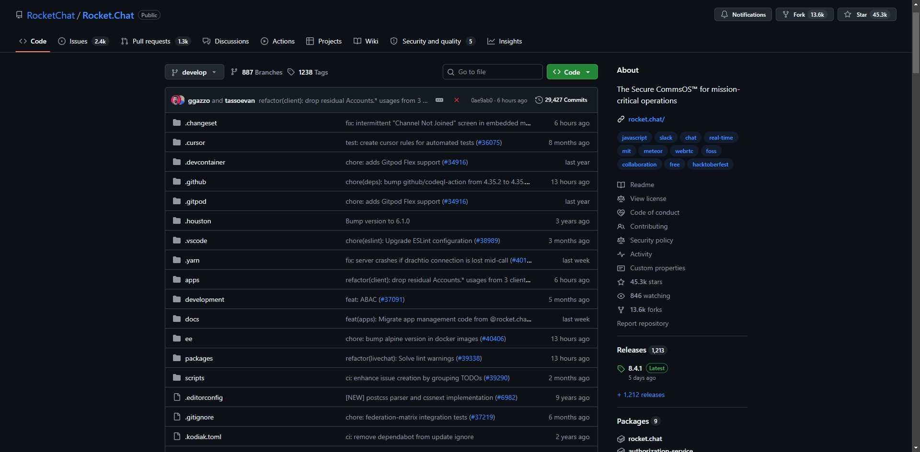Open the Insights tab
Screen dimensions: 920x452
tap(505, 41)
